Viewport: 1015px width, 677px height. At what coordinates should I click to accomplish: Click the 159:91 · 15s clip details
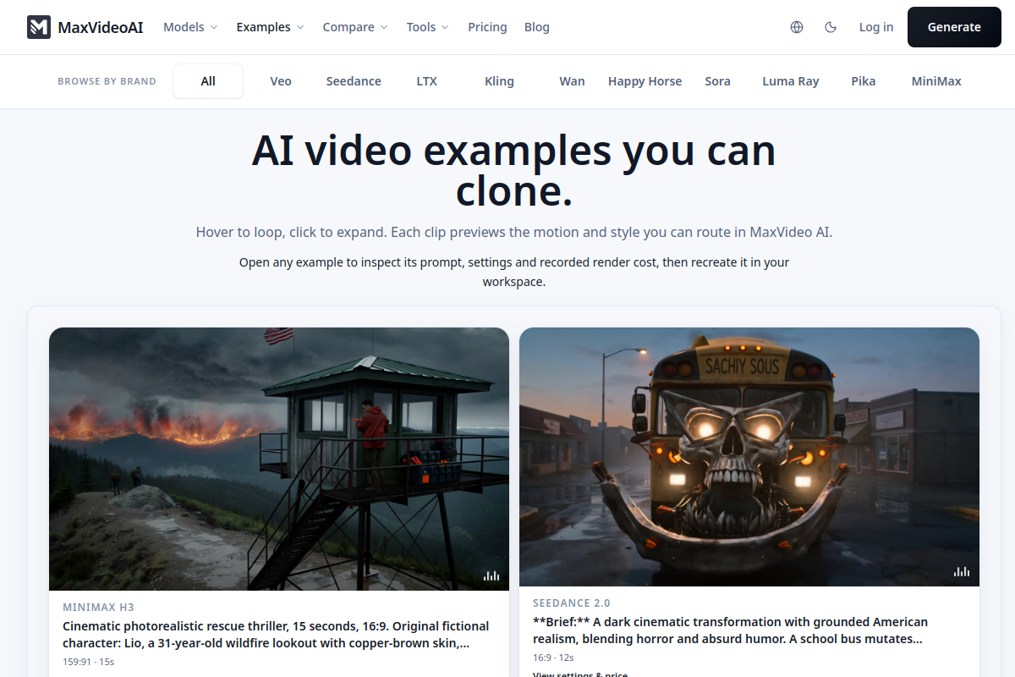(x=89, y=662)
